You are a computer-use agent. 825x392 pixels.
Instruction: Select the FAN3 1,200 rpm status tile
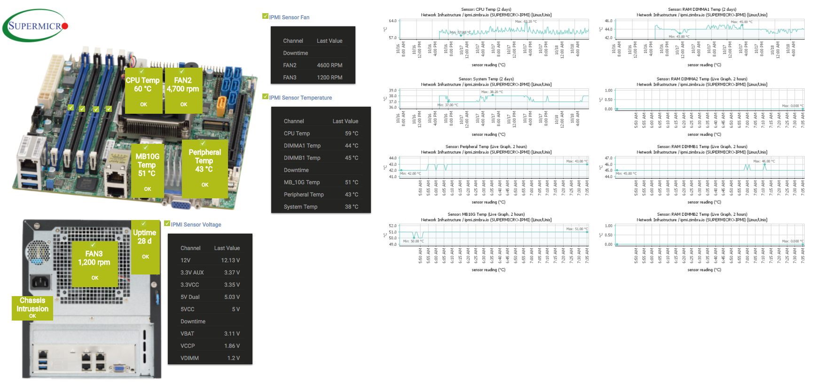[94, 264]
